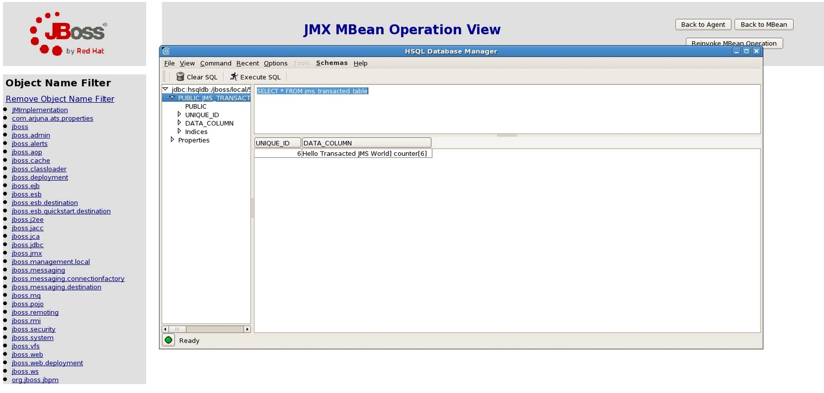Image resolution: width=824 pixels, height=393 pixels.
Task: Close the HSQL Database Manager window
Action: 756,51
